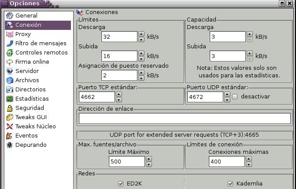The image size is (296, 189).
Task: Increase Límites Subida with up arrow
Action: point(141,53)
